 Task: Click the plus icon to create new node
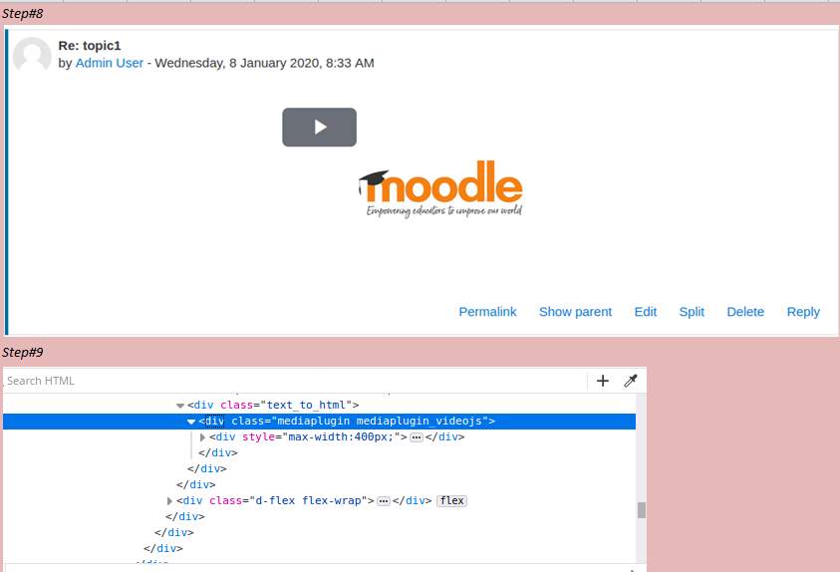(603, 381)
